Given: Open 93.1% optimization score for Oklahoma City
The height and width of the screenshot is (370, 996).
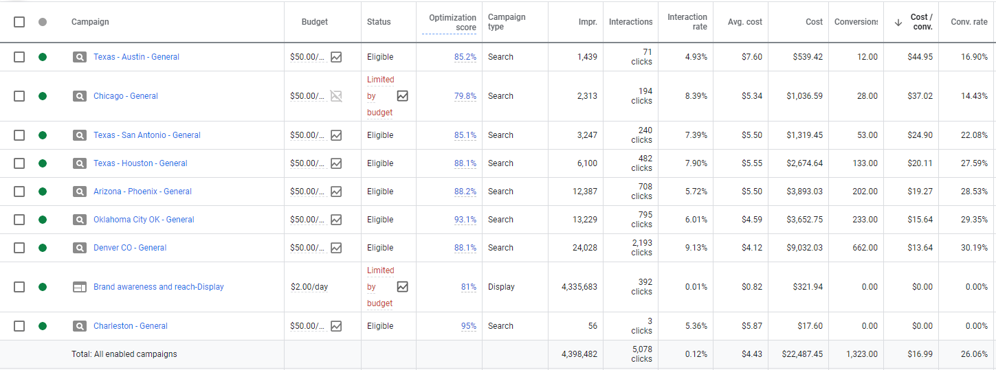Looking at the screenshot, I should 465,220.
